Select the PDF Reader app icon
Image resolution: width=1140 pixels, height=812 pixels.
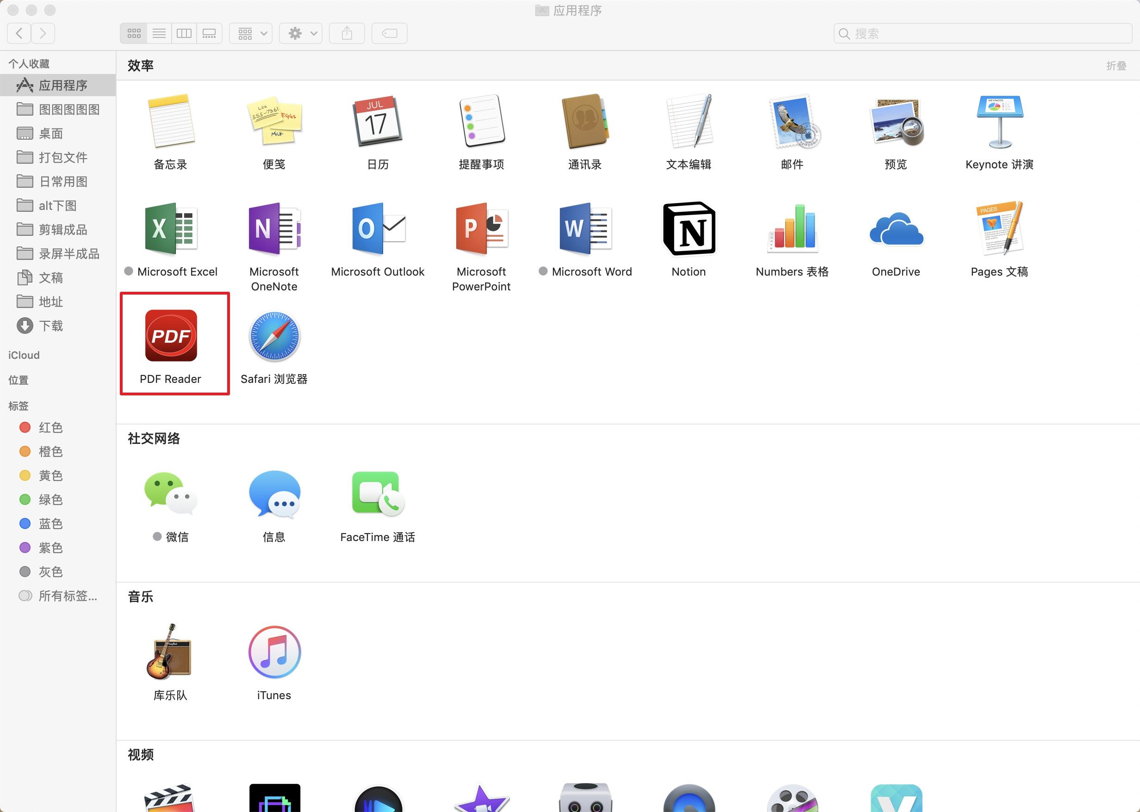click(x=171, y=336)
